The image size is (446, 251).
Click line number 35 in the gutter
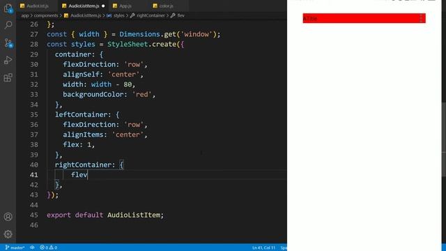(x=34, y=114)
